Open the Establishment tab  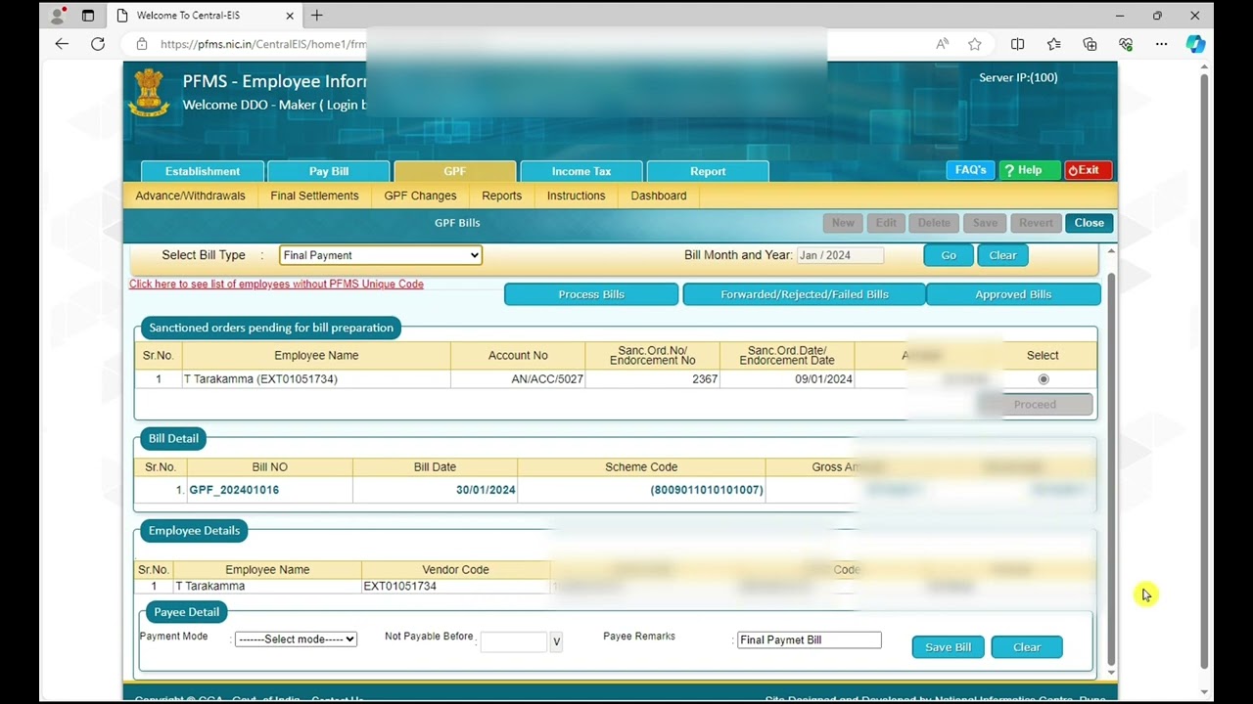click(203, 171)
